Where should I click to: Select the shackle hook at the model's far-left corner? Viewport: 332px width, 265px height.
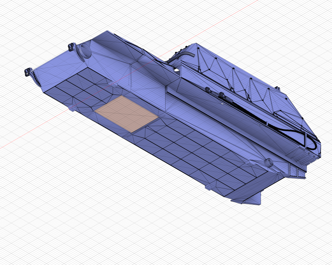click(27, 72)
